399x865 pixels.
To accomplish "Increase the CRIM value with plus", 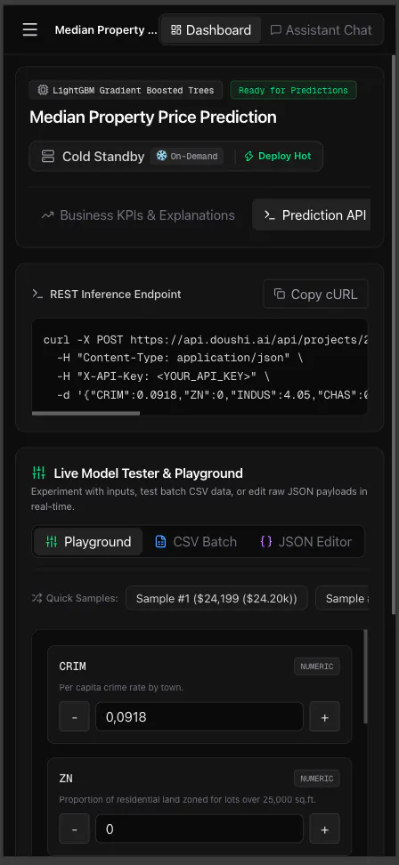I will click(324, 716).
